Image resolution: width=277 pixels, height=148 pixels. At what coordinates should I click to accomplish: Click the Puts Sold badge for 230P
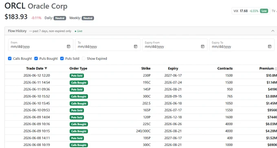click(77, 76)
